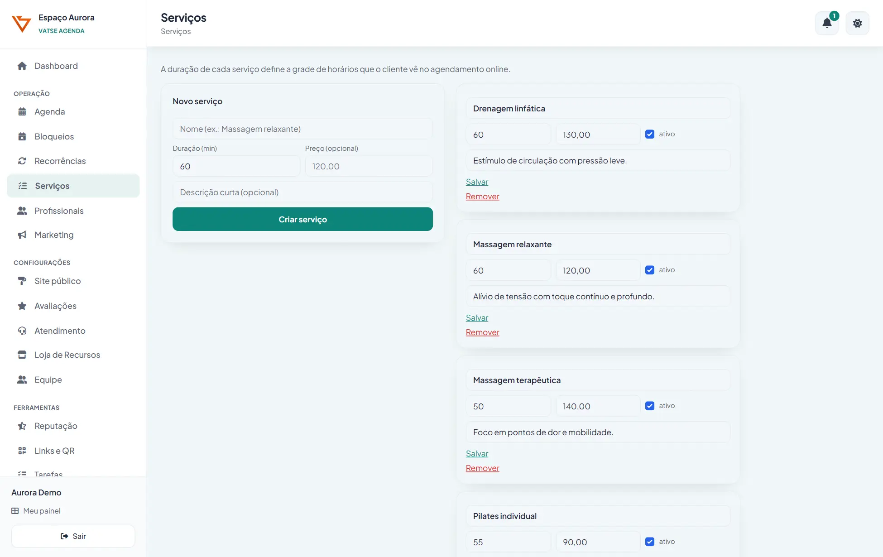Image resolution: width=883 pixels, height=557 pixels.
Task: Open the settings gear icon
Action: pyautogui.click(x=857, y=23)
